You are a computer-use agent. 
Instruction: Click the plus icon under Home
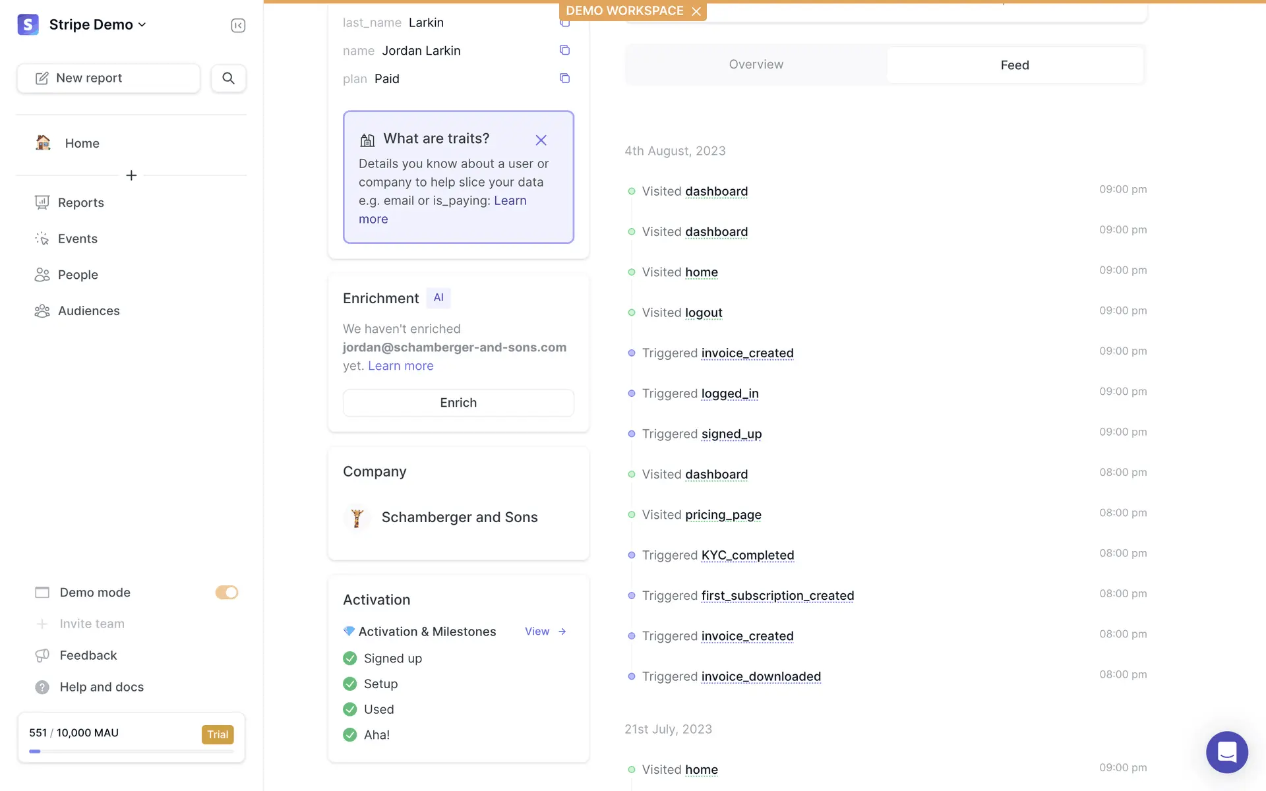pyautogui.click(x=131, y=175)
